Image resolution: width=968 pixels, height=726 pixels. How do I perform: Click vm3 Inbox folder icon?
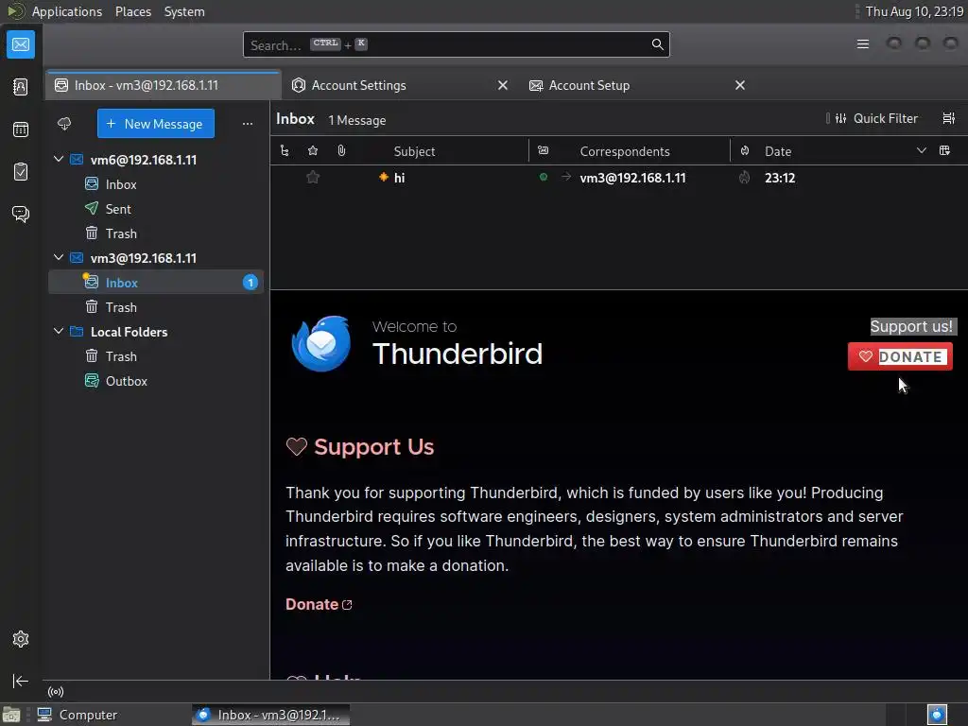coord(92,282)
